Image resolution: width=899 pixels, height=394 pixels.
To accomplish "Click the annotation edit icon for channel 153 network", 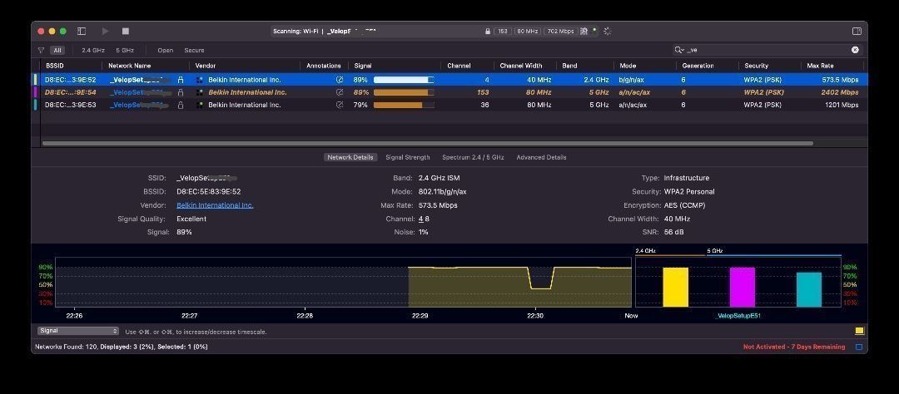I will (x=340, y=92).
